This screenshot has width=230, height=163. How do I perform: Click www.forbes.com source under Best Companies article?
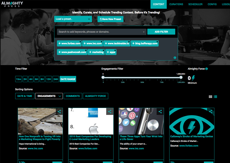(x=88, y=148)
